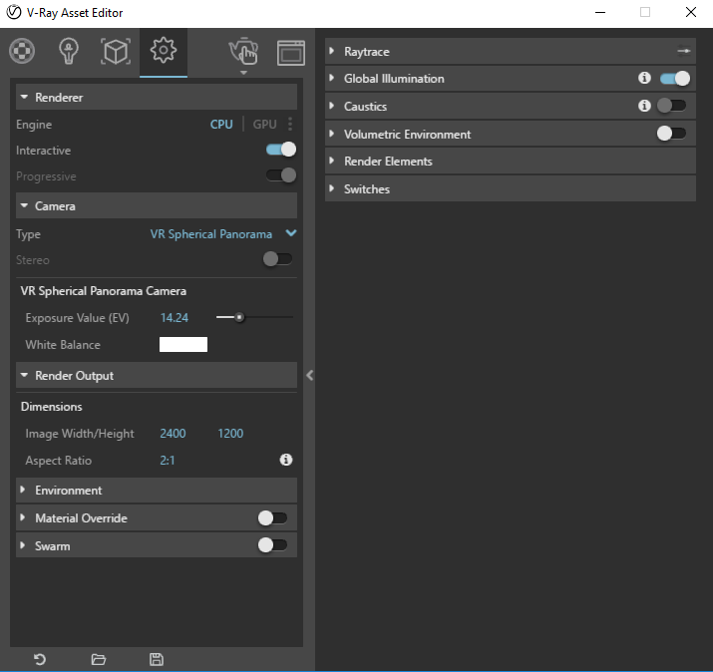Toggle Progressive rendering switch
The width and height of the screenshot is (713, 672).
point(281,175)
